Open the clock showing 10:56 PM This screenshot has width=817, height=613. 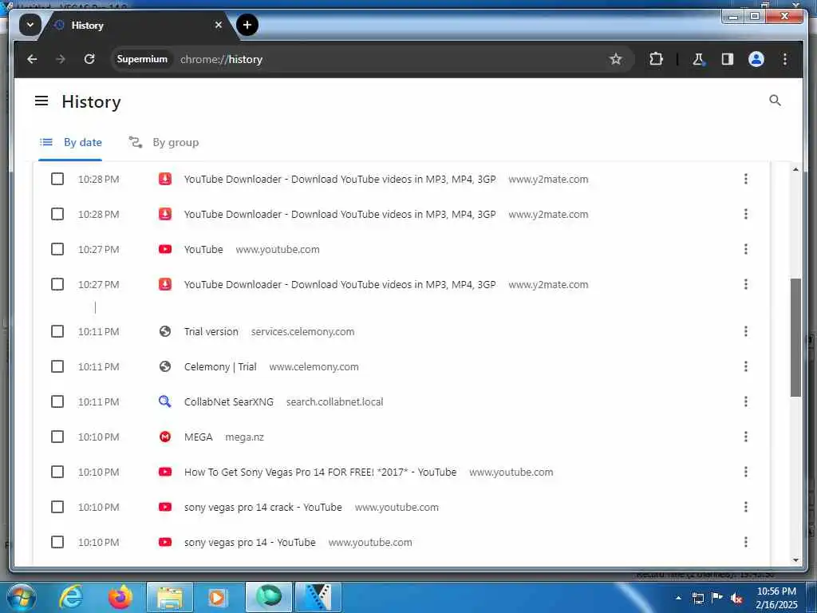point(776,598)
